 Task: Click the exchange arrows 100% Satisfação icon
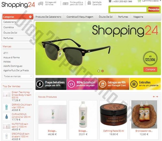click(71, 84)
